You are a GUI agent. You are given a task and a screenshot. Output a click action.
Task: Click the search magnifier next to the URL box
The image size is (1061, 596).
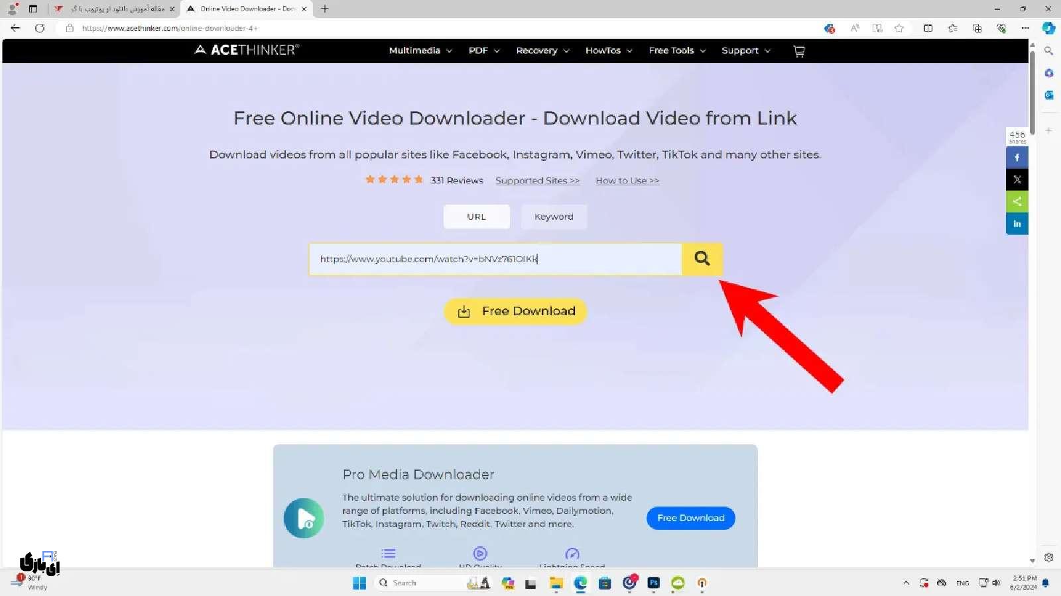[702, 258]
